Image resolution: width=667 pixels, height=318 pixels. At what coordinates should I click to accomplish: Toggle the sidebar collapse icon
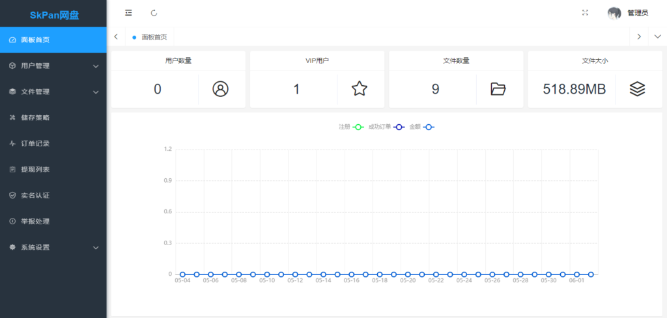pos(128,13)
